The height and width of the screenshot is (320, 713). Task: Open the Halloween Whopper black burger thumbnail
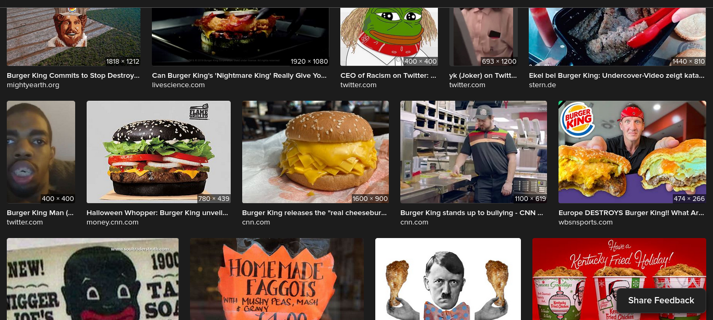point(159,152)
